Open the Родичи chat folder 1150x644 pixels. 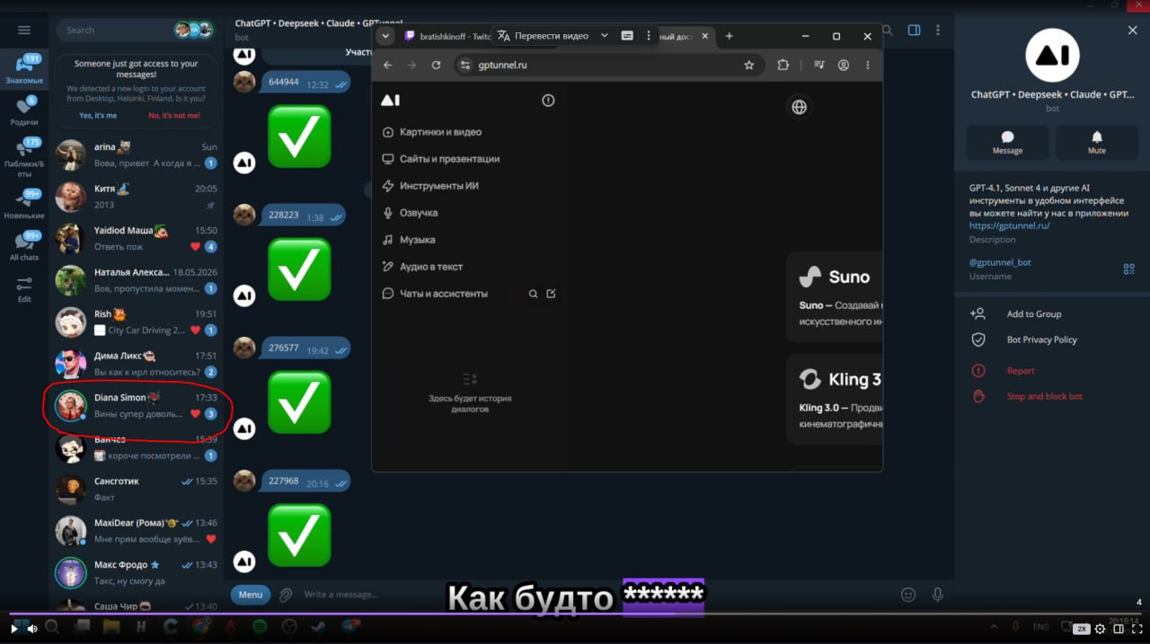[x=24, y=112]
